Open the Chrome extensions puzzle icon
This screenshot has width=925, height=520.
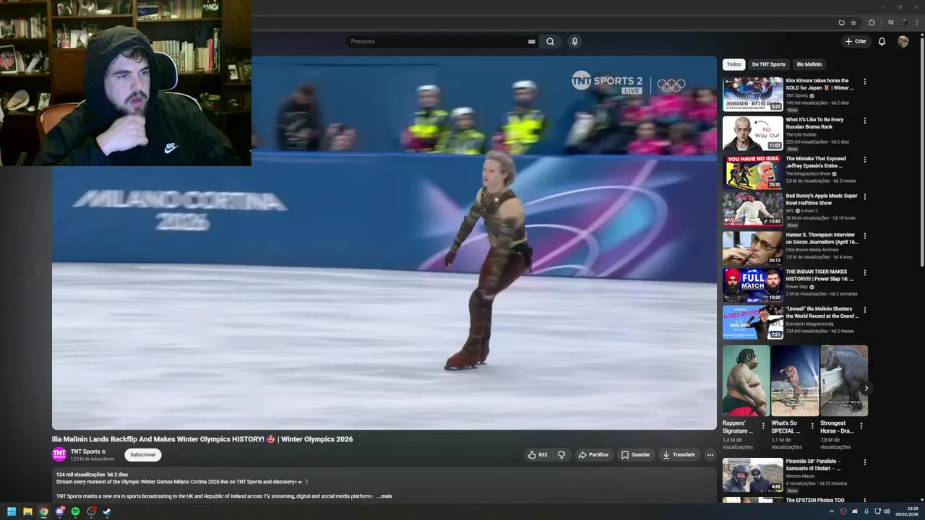click(872, 22)
